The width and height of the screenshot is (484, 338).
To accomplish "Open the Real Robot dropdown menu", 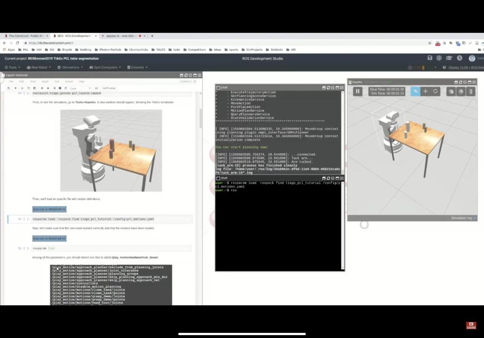I will pyautogui.click(x=39, y=67).
